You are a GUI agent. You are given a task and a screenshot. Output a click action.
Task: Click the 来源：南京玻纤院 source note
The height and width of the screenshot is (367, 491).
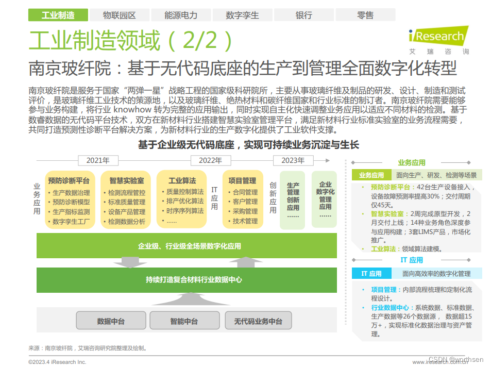click(88, 348)
